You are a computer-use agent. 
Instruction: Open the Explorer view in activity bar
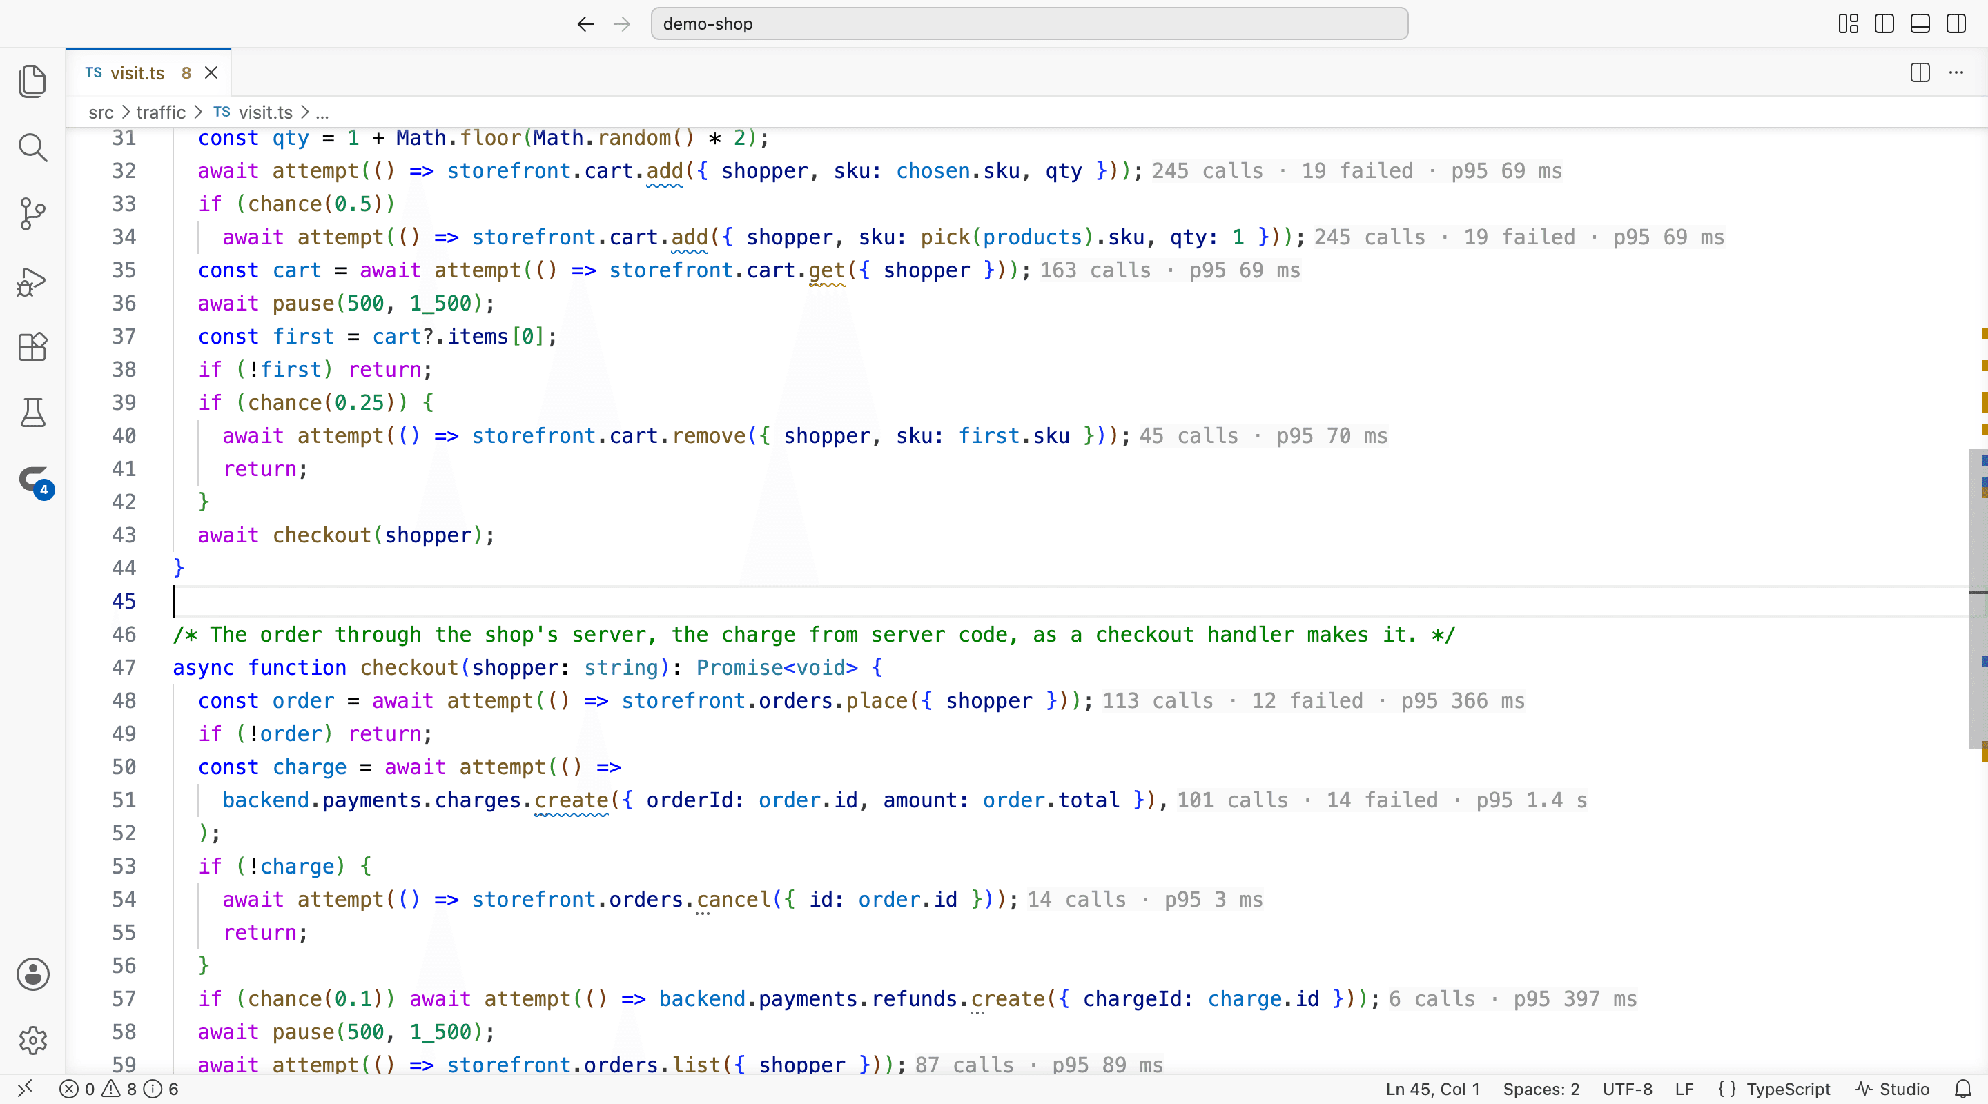[x=32, y=81]
